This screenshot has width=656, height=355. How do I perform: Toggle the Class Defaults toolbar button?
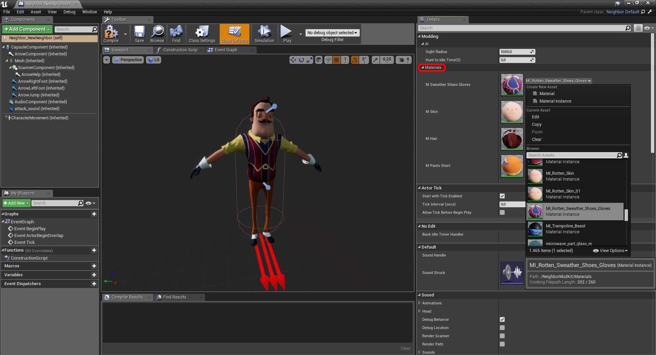(x=234, y=34)
